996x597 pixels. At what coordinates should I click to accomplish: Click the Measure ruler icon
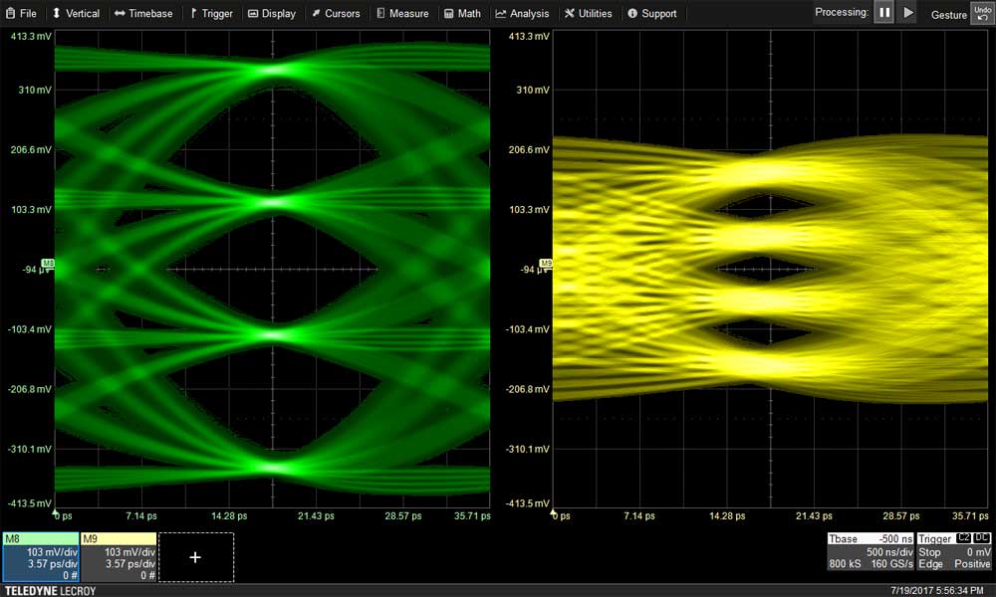pyautogui.click(x=380, y=14)
